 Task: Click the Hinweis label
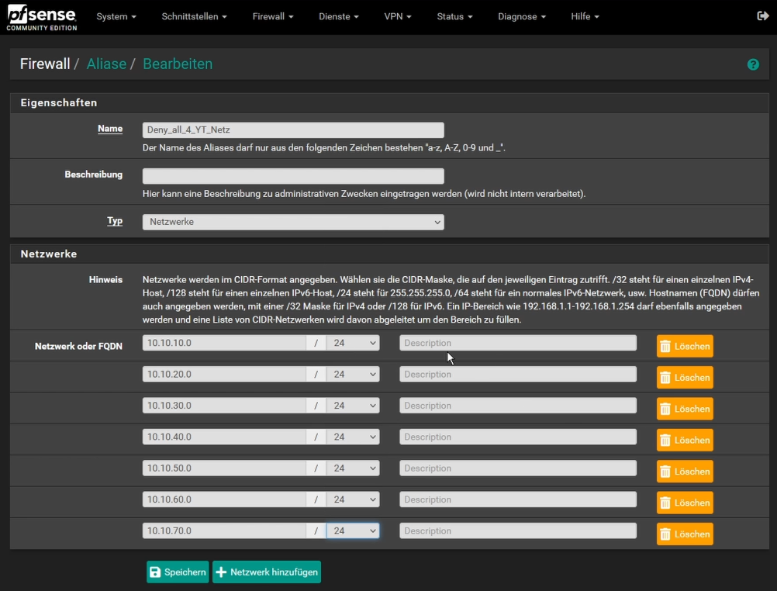[105, 280]
